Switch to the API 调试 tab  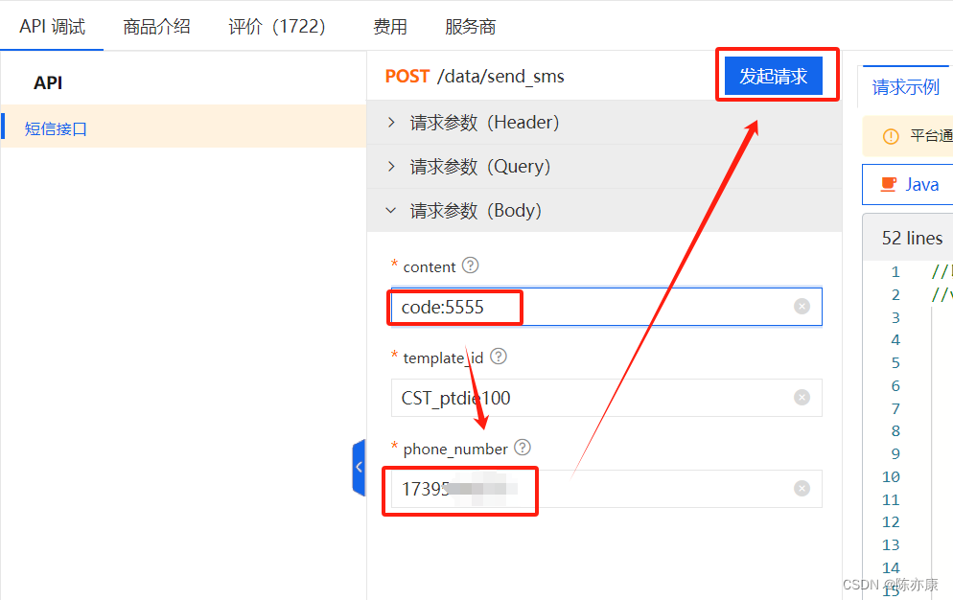pos(53,27)
